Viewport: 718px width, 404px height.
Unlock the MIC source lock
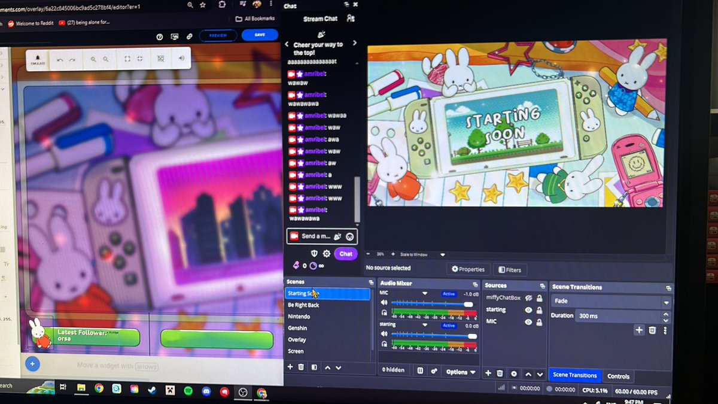click(540, 323)
